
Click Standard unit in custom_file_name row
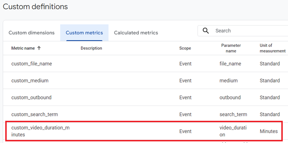click(x=270, y=64)
